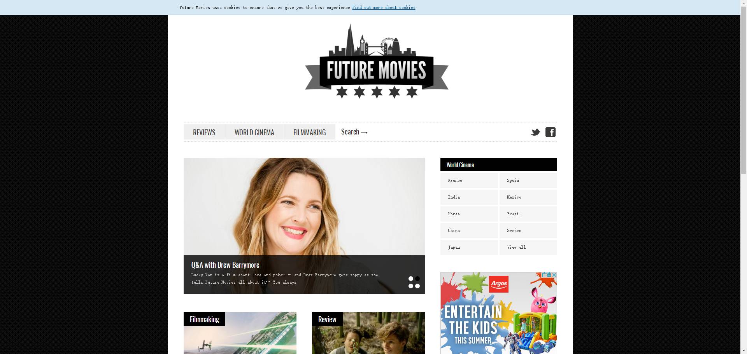This screenshot has height=354, width=747.
Task: Follow the 'Find out more about cookies' link
Action: coord(384,7)
